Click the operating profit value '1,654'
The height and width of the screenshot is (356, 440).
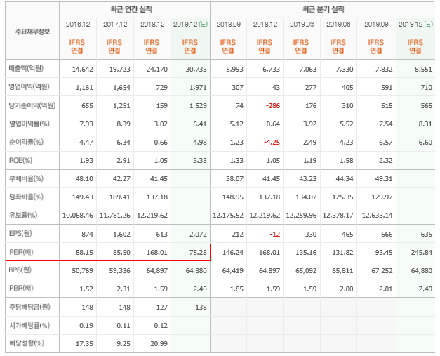[122, 88]
